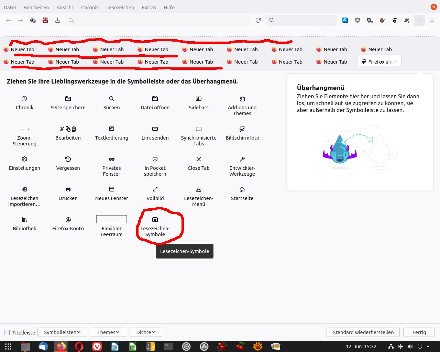Select the Textkodierung icon
Image resolution: width=440 pixels, height=352 pixels.
point(112,129)
